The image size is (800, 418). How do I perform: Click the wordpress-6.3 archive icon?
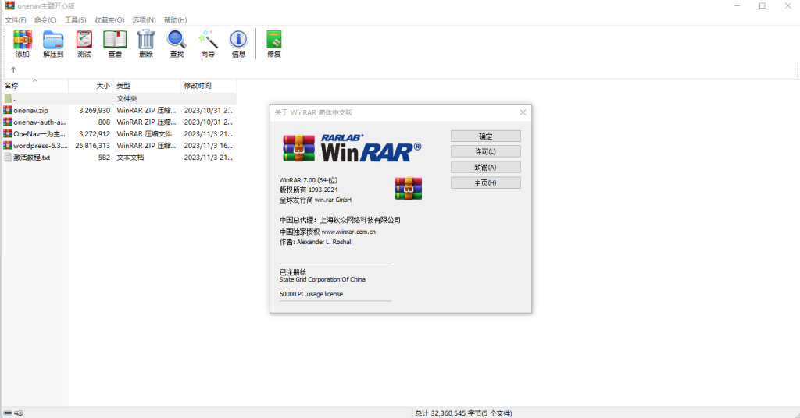pos(8,146)
